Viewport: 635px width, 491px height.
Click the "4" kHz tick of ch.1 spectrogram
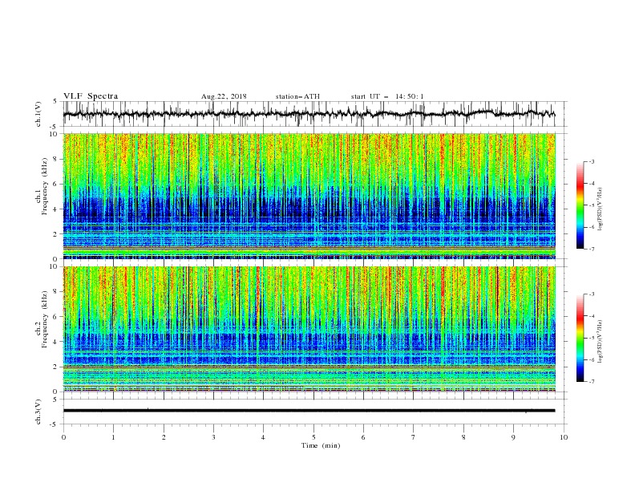click(57, 209)
